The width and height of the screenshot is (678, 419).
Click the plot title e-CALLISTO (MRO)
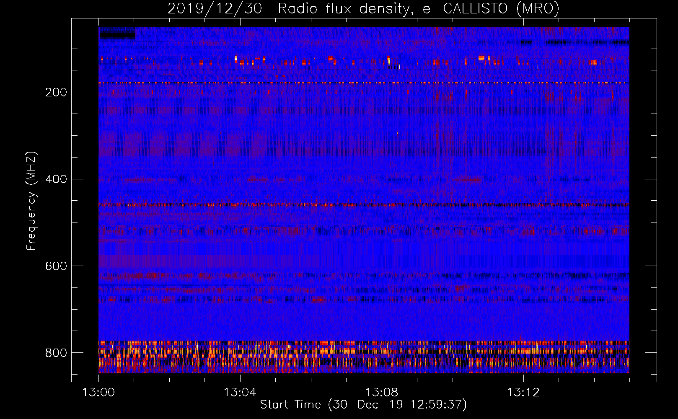[491, 8]
